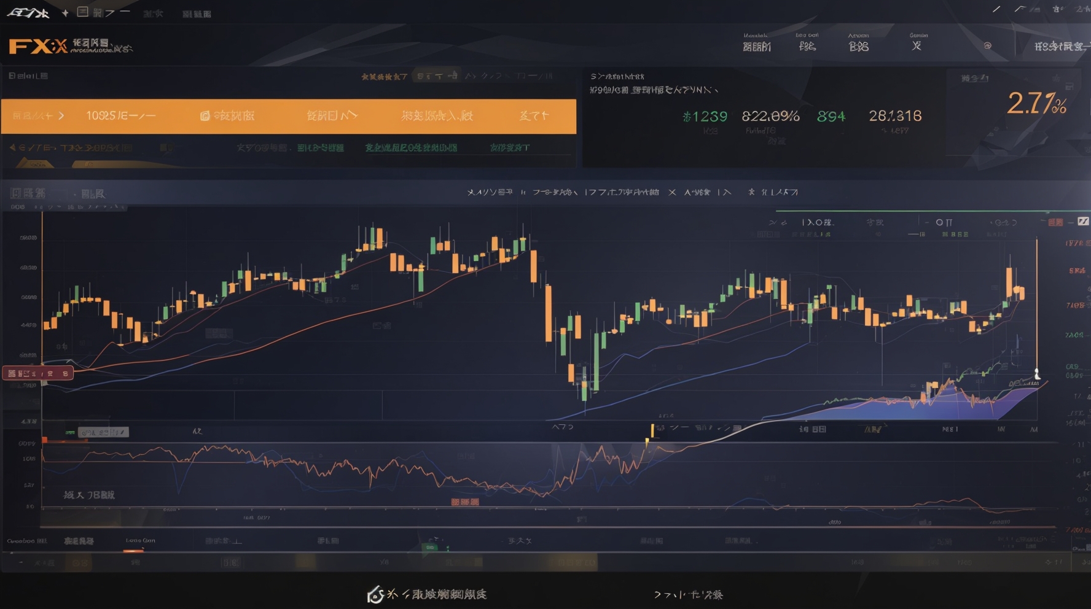Viewport: 1091px width, 609px height.
Task: Expand the symbol dropdown in the orange banner
Action: pos(60,117)
